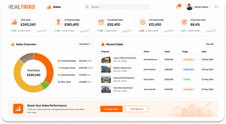Viewport: 226px width, 124px height.
Task: Click the green Cancelled Sales donut segment
Action: tap(45, 85)
